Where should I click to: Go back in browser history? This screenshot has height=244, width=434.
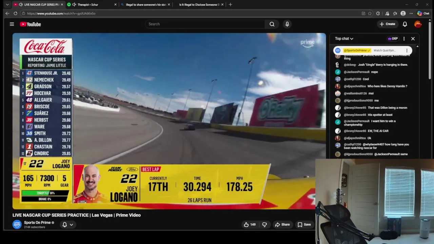click(x=7, y=13)
